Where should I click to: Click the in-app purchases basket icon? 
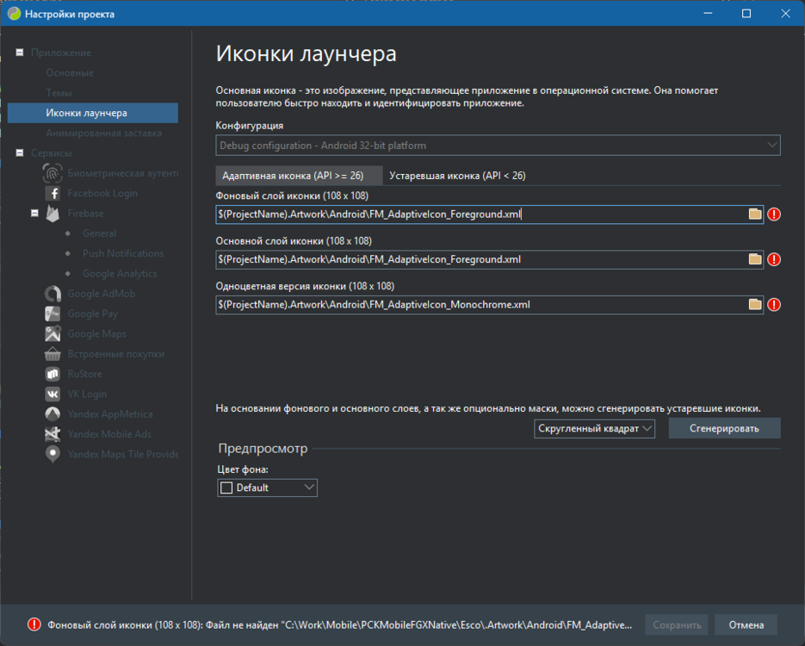point(53,354)
